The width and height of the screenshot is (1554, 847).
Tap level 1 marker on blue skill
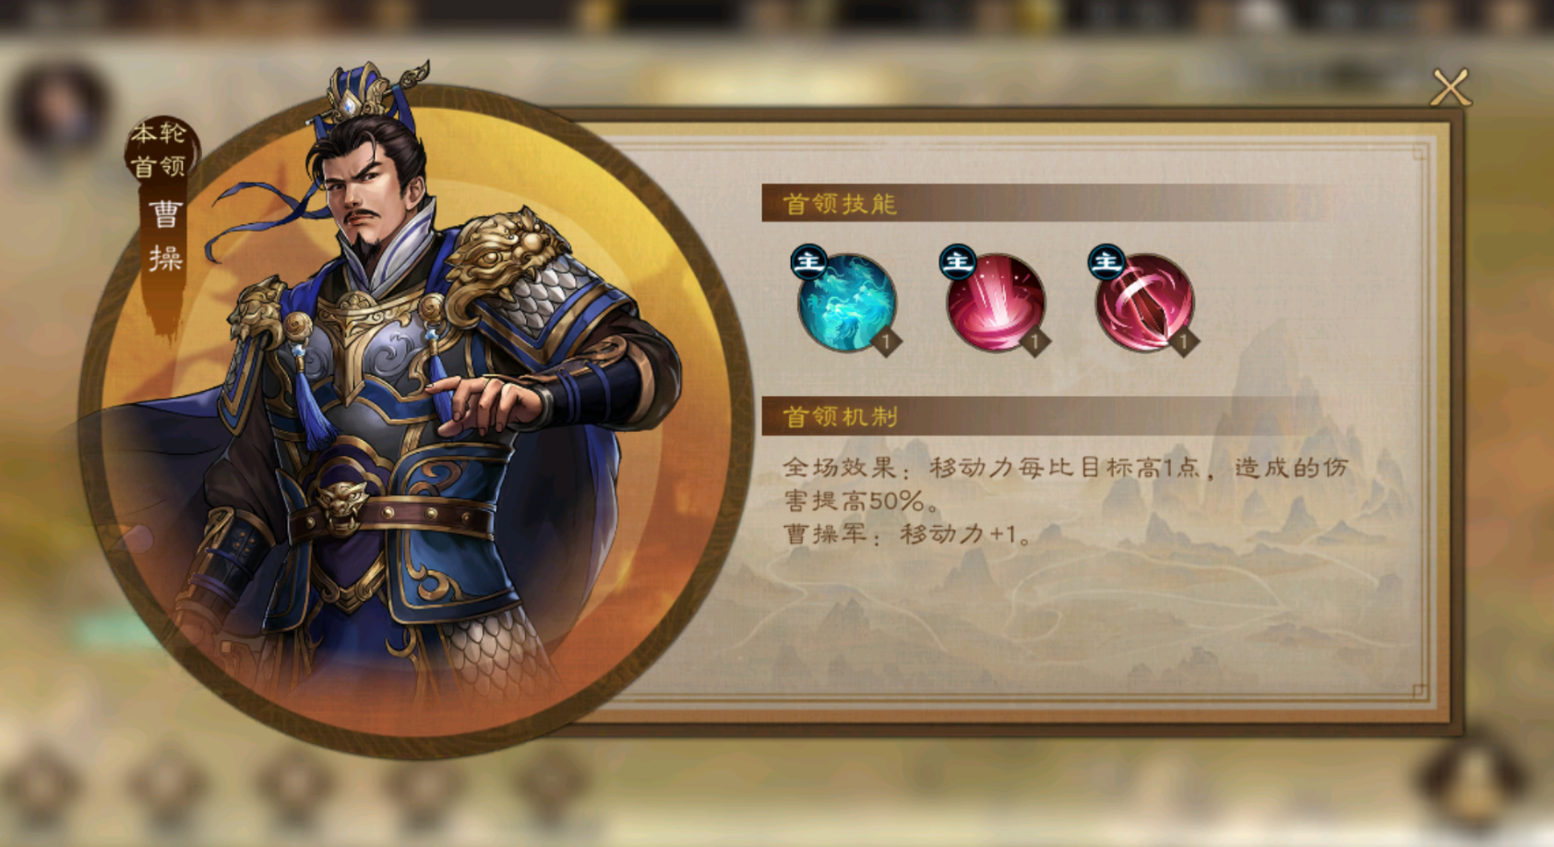[886, 342]
